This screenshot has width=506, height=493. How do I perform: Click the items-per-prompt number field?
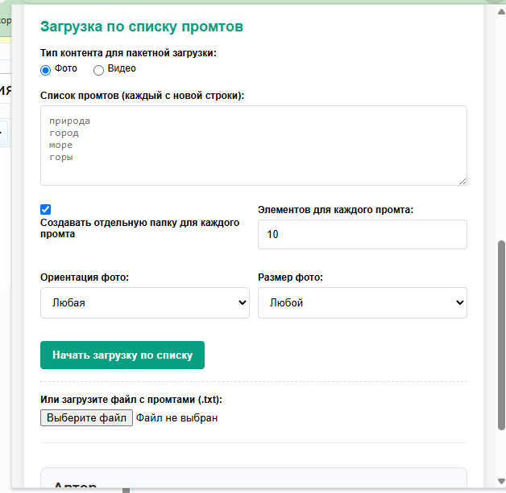(362, 235)
